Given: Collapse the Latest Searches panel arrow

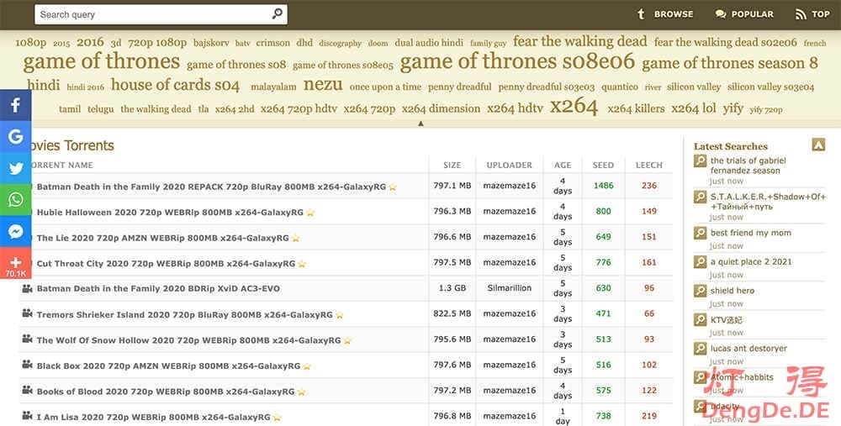Looking at the screenshot, I should tap(818, 145).
